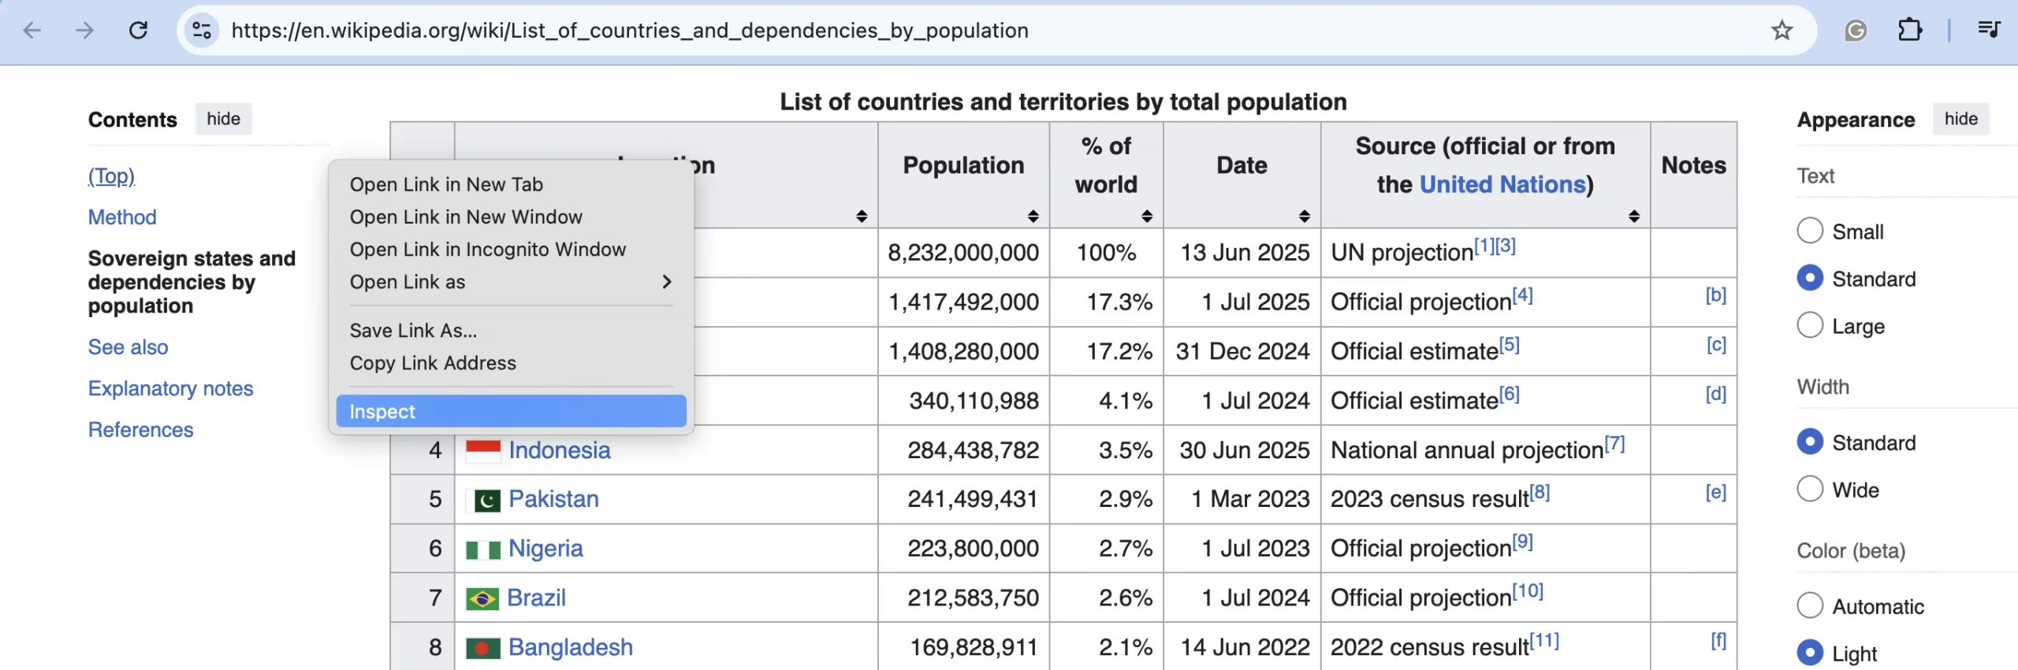
Task: Click the browser forward arrow
Action: (84, 31)
